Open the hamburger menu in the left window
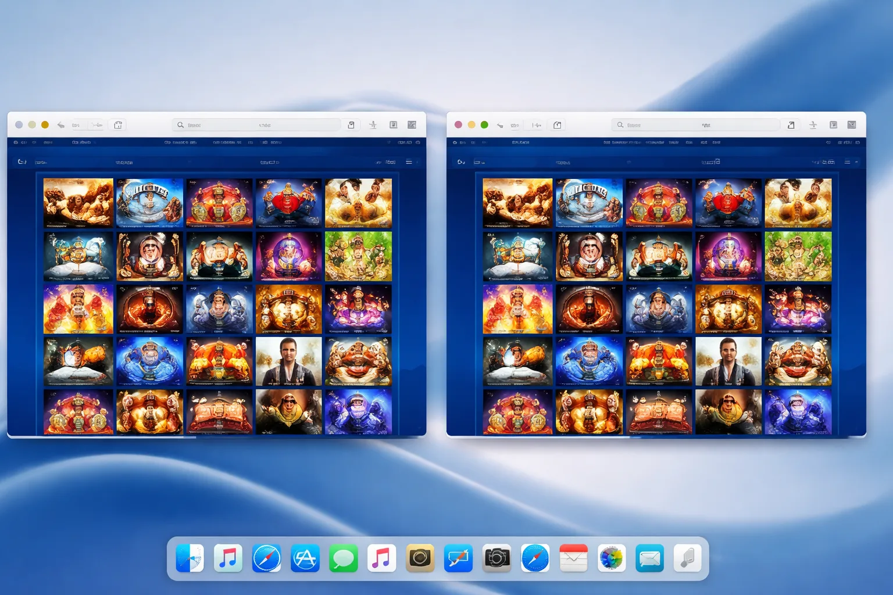This screenshot has height=595, width=893. (409, 162)
